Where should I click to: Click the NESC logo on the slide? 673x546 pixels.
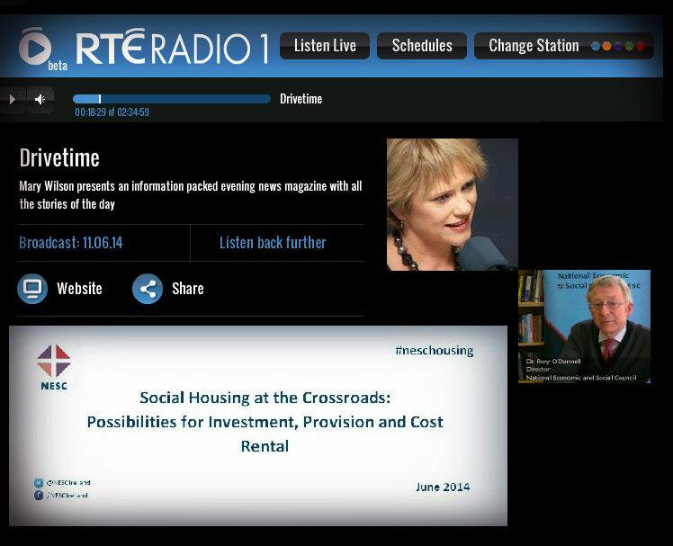coord(54,367)
